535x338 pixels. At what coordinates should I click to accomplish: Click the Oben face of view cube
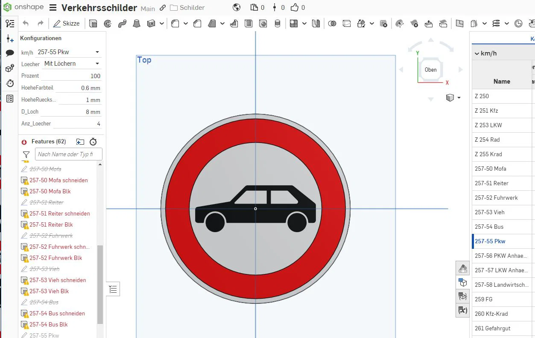pos(430,70)
